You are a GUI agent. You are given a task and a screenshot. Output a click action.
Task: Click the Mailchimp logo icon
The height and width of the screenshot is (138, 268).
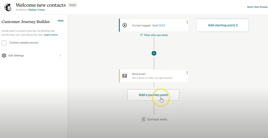8,7
